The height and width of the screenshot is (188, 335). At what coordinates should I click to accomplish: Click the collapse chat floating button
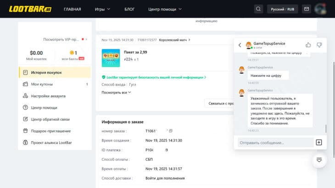click(319, 160)
